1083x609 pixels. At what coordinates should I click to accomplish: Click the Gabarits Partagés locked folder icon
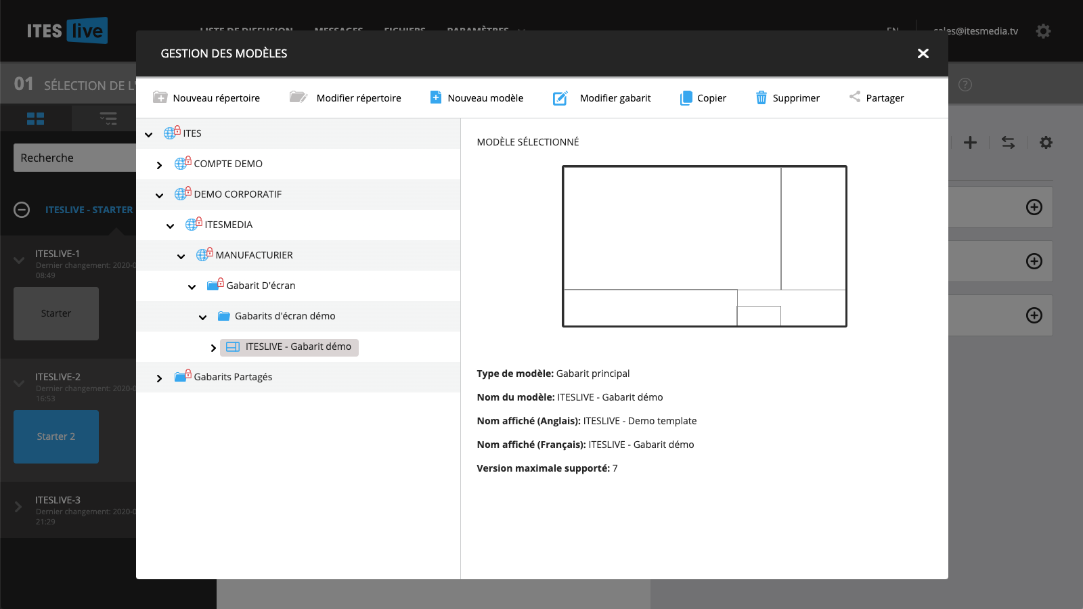[x=183, y=376]
